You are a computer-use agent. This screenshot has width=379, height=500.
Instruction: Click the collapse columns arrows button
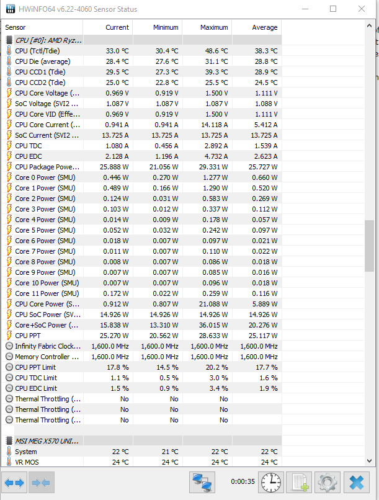click(42, 483)
